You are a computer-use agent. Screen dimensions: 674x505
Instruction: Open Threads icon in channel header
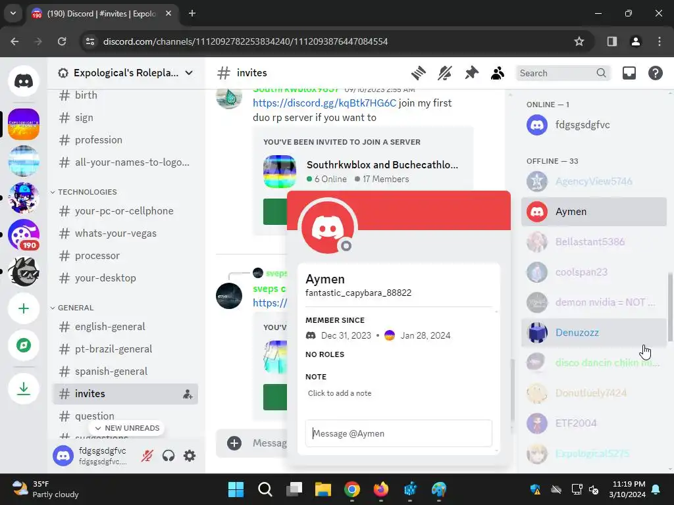[x=418, y=73]
